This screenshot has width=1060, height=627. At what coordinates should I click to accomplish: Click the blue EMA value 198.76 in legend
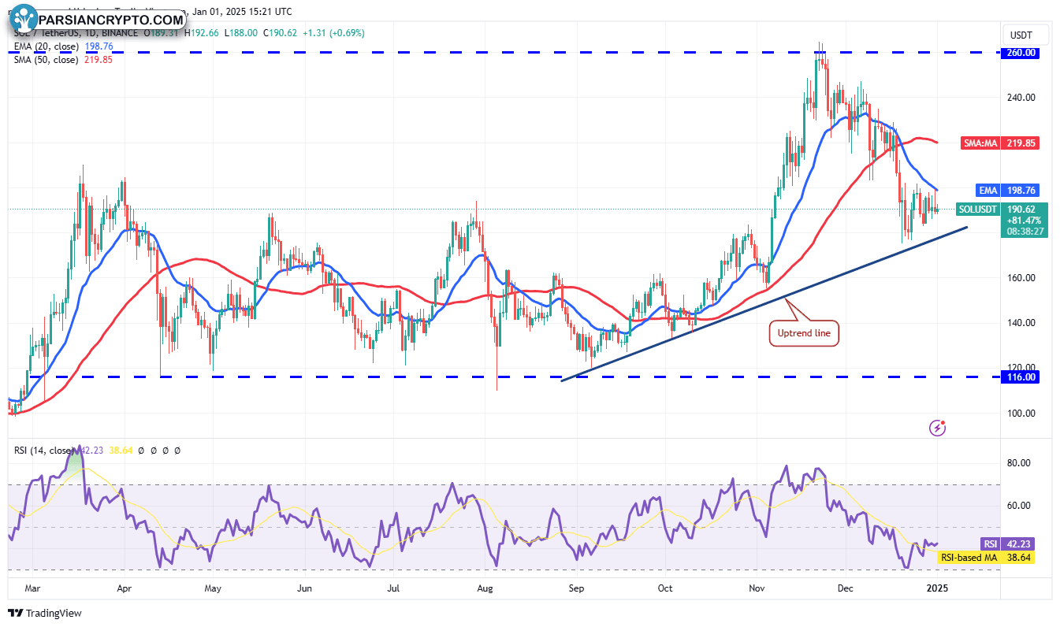click(98, 46)
